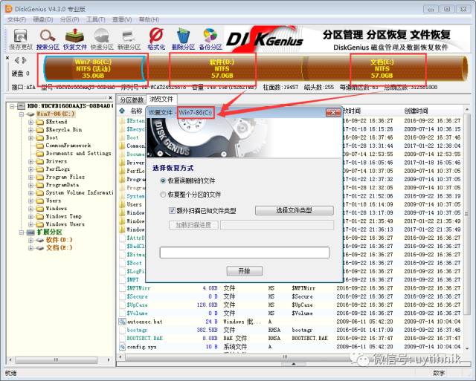Click the Win7-86(C:) partition bar
The height and width of the screenshot is (381, 476).
click(x=93, y=69)
